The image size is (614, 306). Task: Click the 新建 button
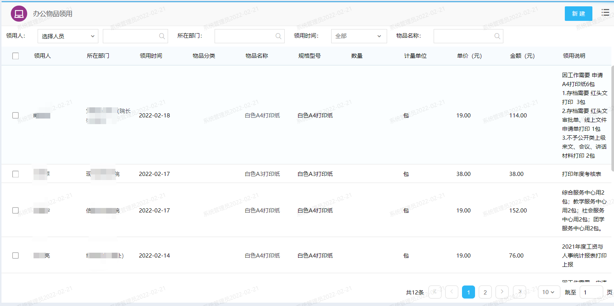[x=578, y=14]
